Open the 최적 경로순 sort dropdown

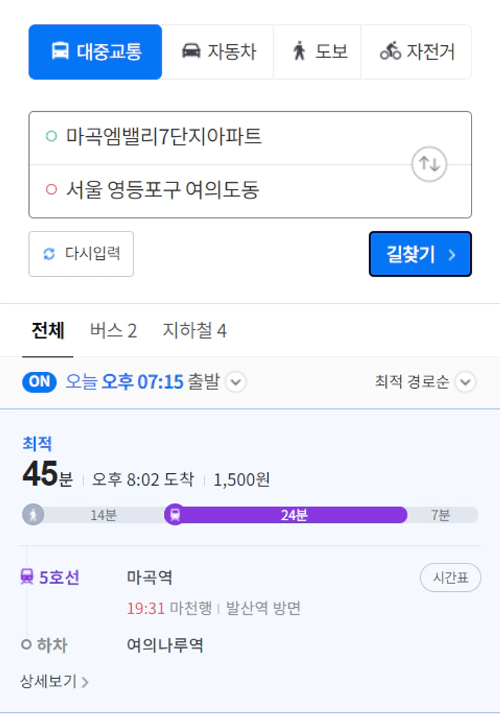(466, 381)
